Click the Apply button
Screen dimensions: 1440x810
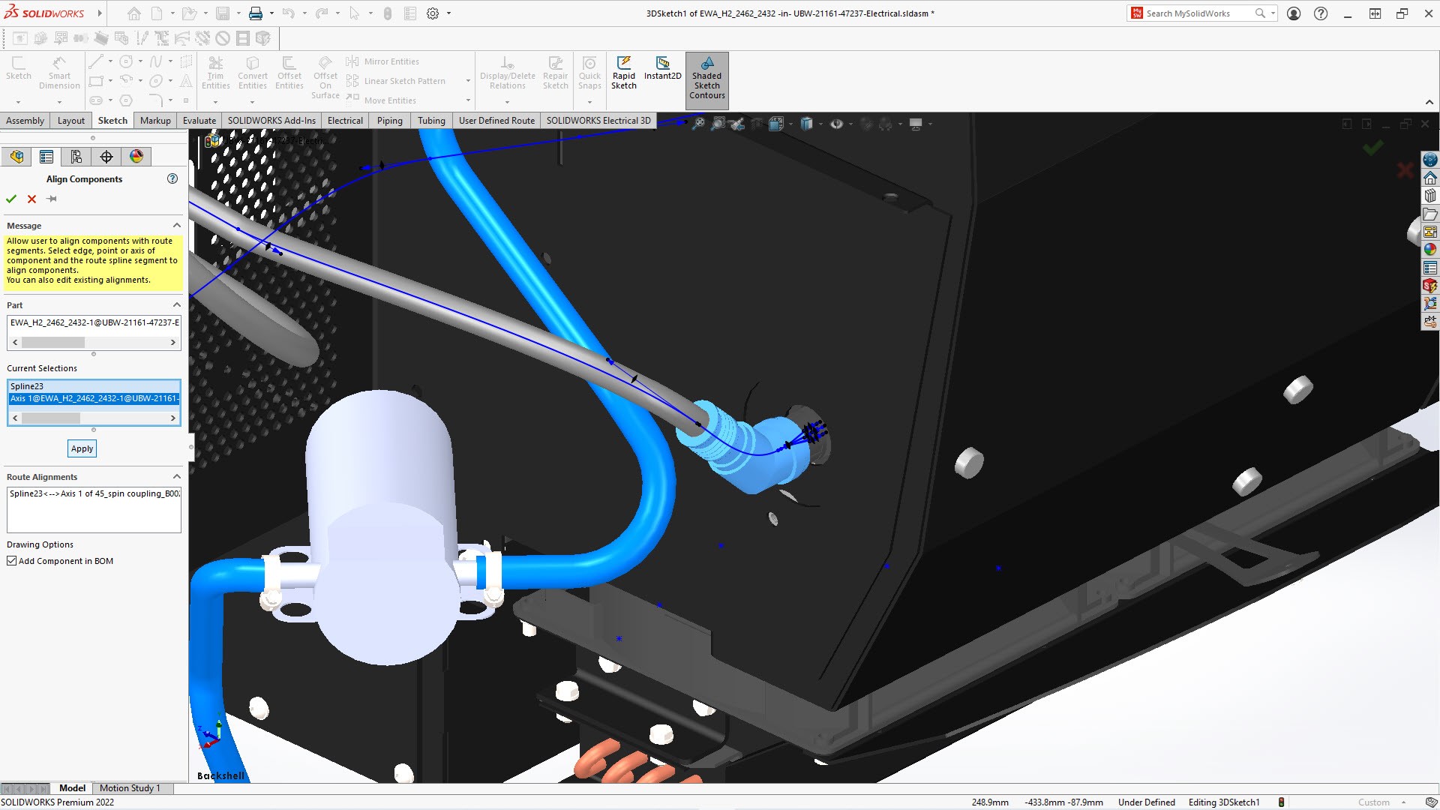[82, 448]
